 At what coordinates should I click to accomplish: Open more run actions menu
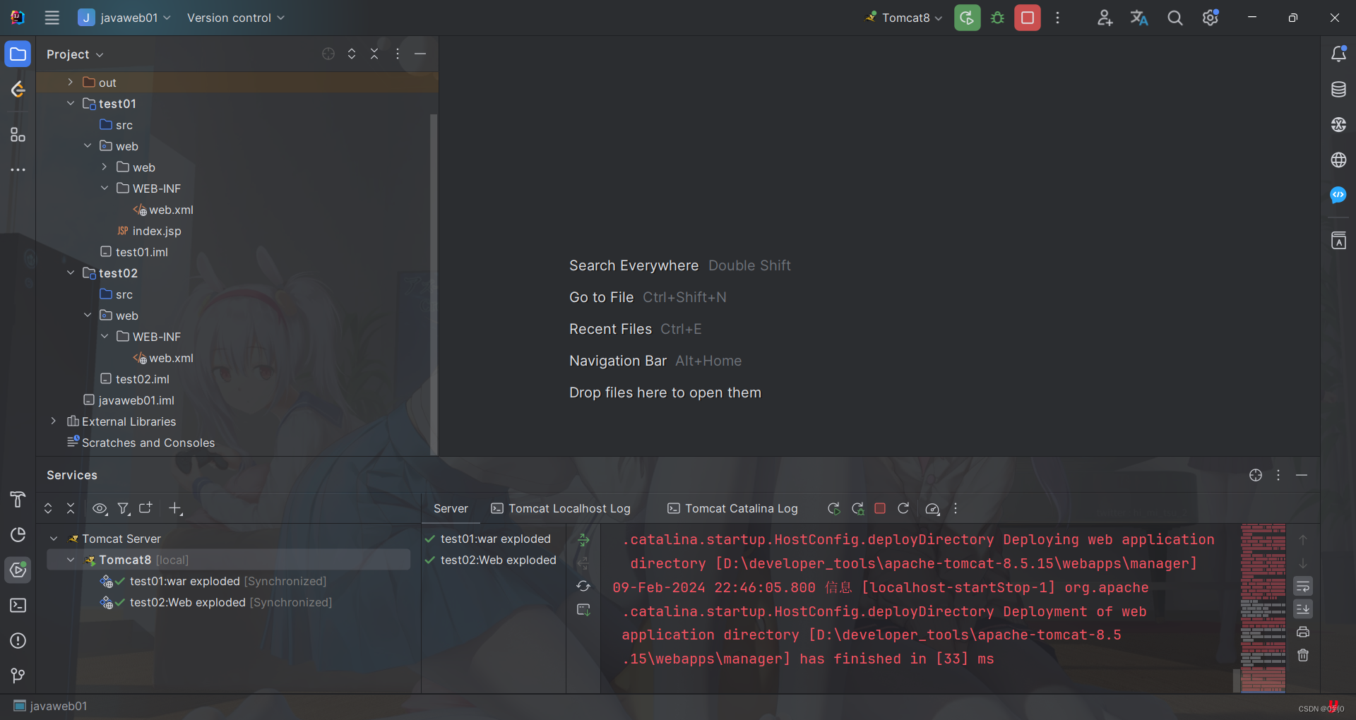pyautogui.click(x=1057, y=18)
